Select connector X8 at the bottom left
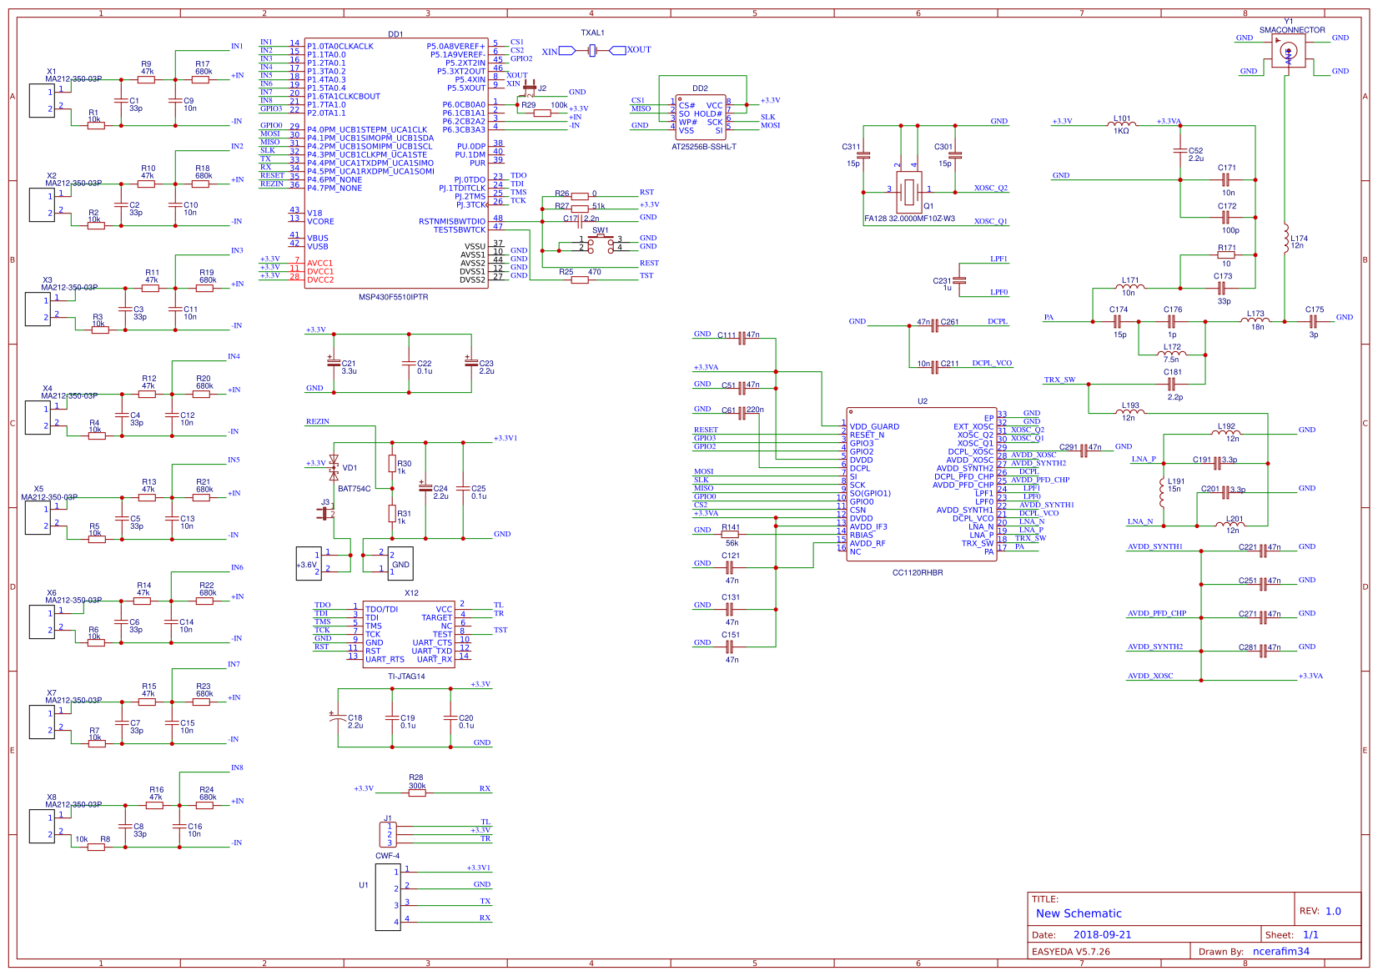The height and width of the screenshot is (976, 1378). 40,826
